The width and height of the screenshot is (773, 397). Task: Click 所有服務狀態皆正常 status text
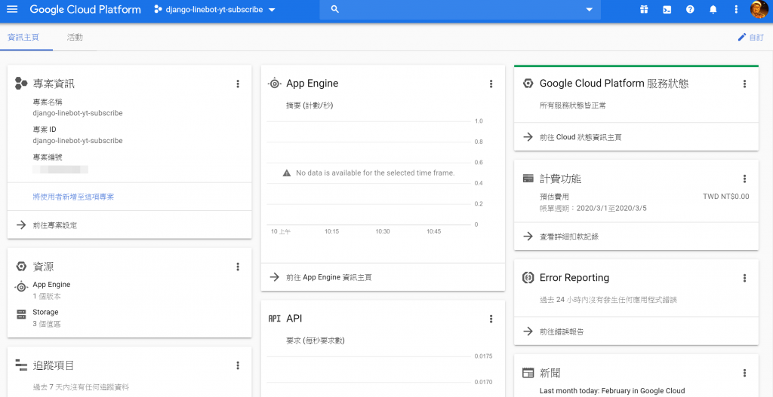574,105
